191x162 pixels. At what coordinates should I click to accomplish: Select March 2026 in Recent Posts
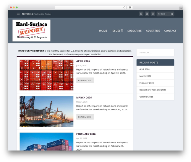(145, 76)
